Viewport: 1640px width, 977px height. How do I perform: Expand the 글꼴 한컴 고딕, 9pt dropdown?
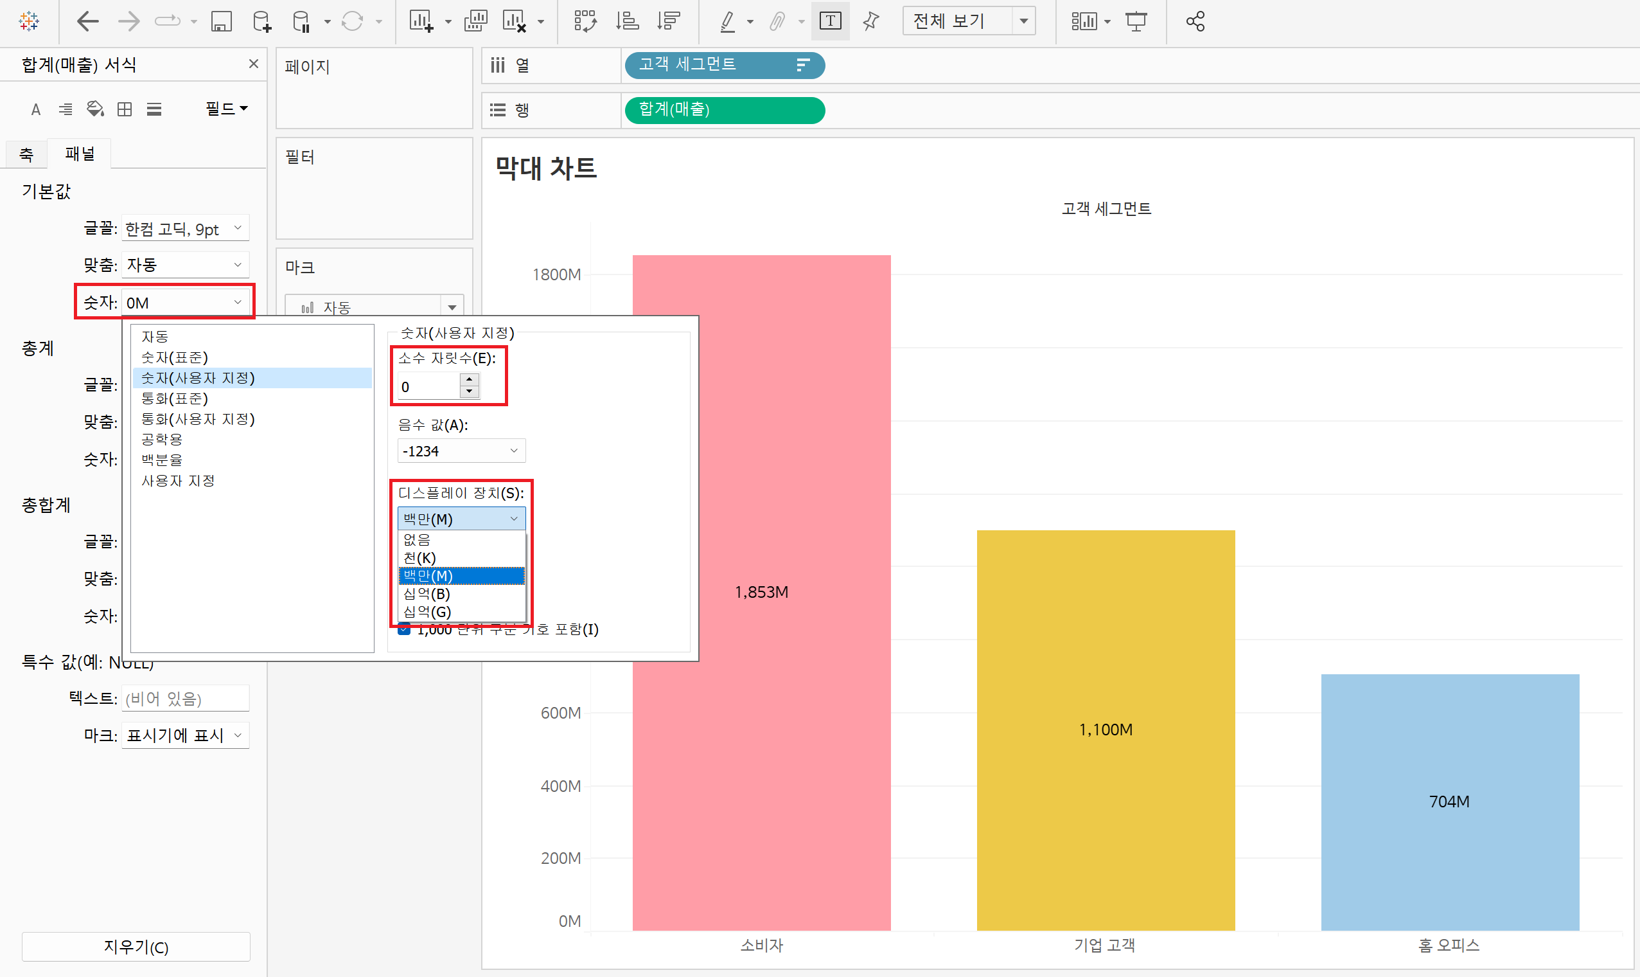point(185,228)
